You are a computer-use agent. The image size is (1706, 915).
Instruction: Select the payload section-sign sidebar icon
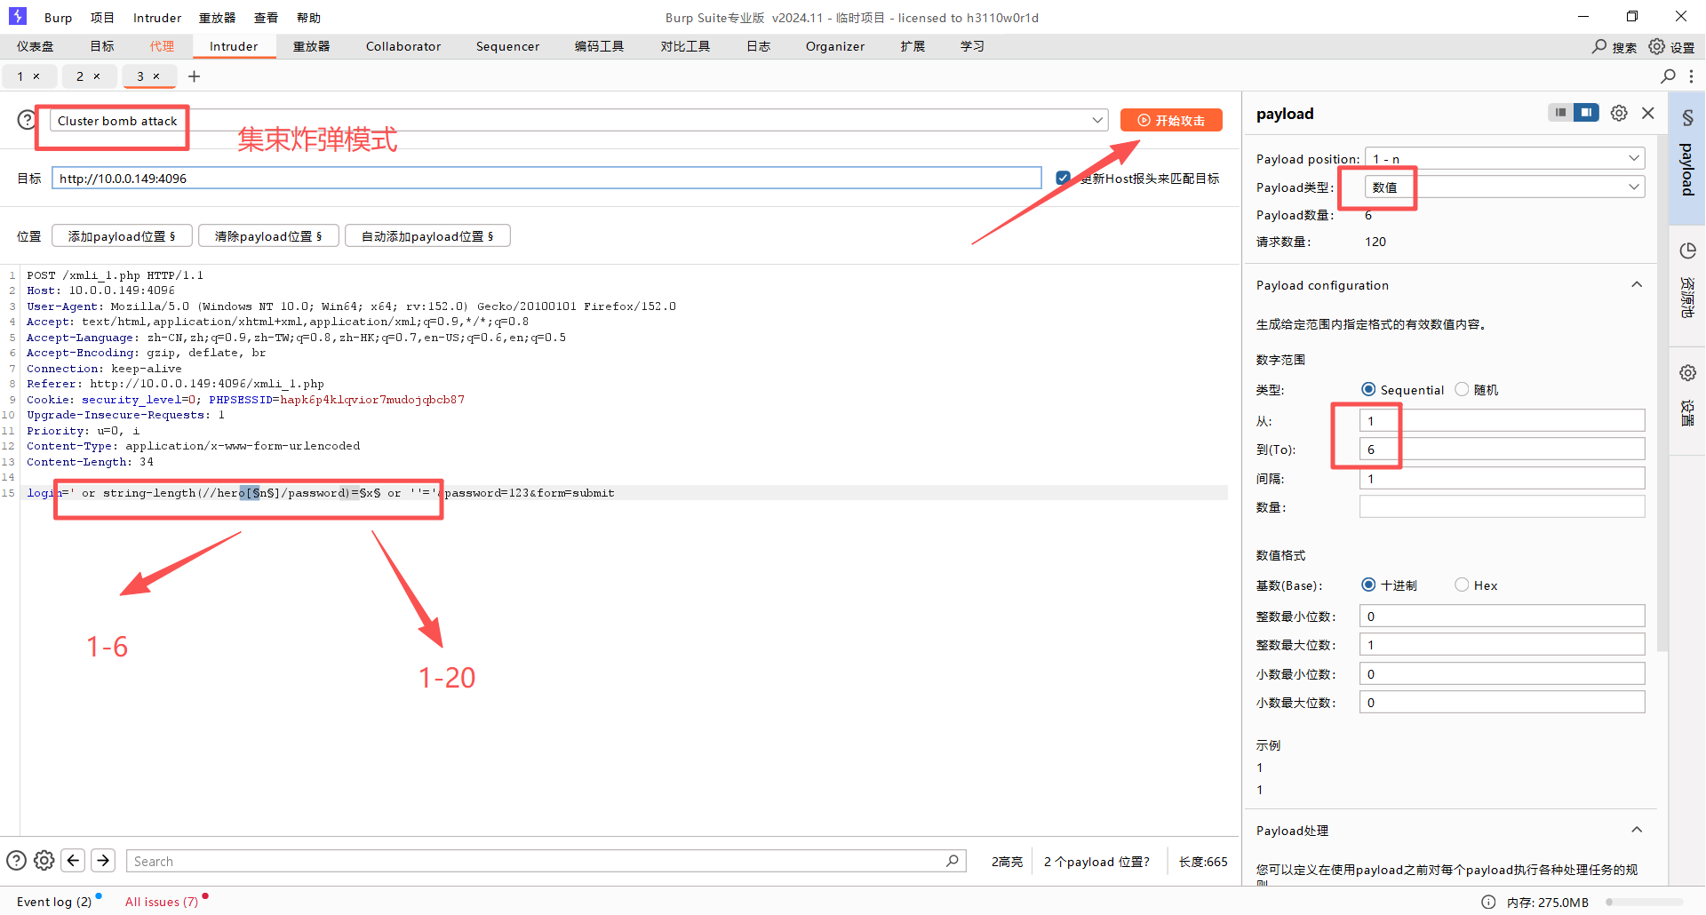1687,118
